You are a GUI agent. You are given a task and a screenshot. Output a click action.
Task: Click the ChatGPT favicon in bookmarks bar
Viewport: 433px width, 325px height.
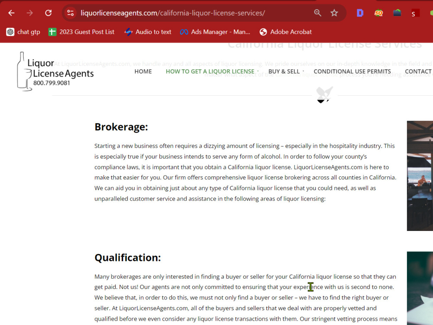10,32
